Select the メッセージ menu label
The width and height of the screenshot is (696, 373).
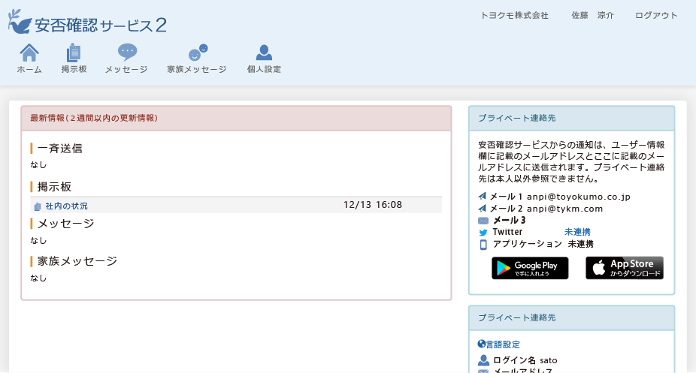pyautogui.click(x=126, y=70)
